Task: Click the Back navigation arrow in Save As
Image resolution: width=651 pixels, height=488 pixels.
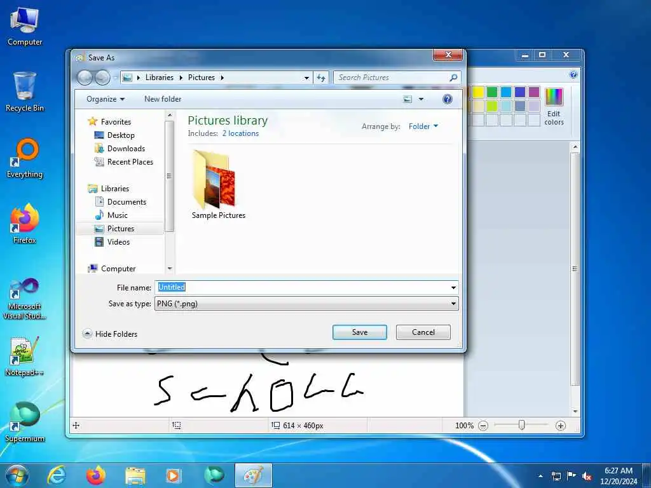Action: [85, 78]
